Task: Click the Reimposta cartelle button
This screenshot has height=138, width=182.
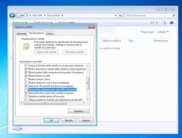Action: point(75,52)
